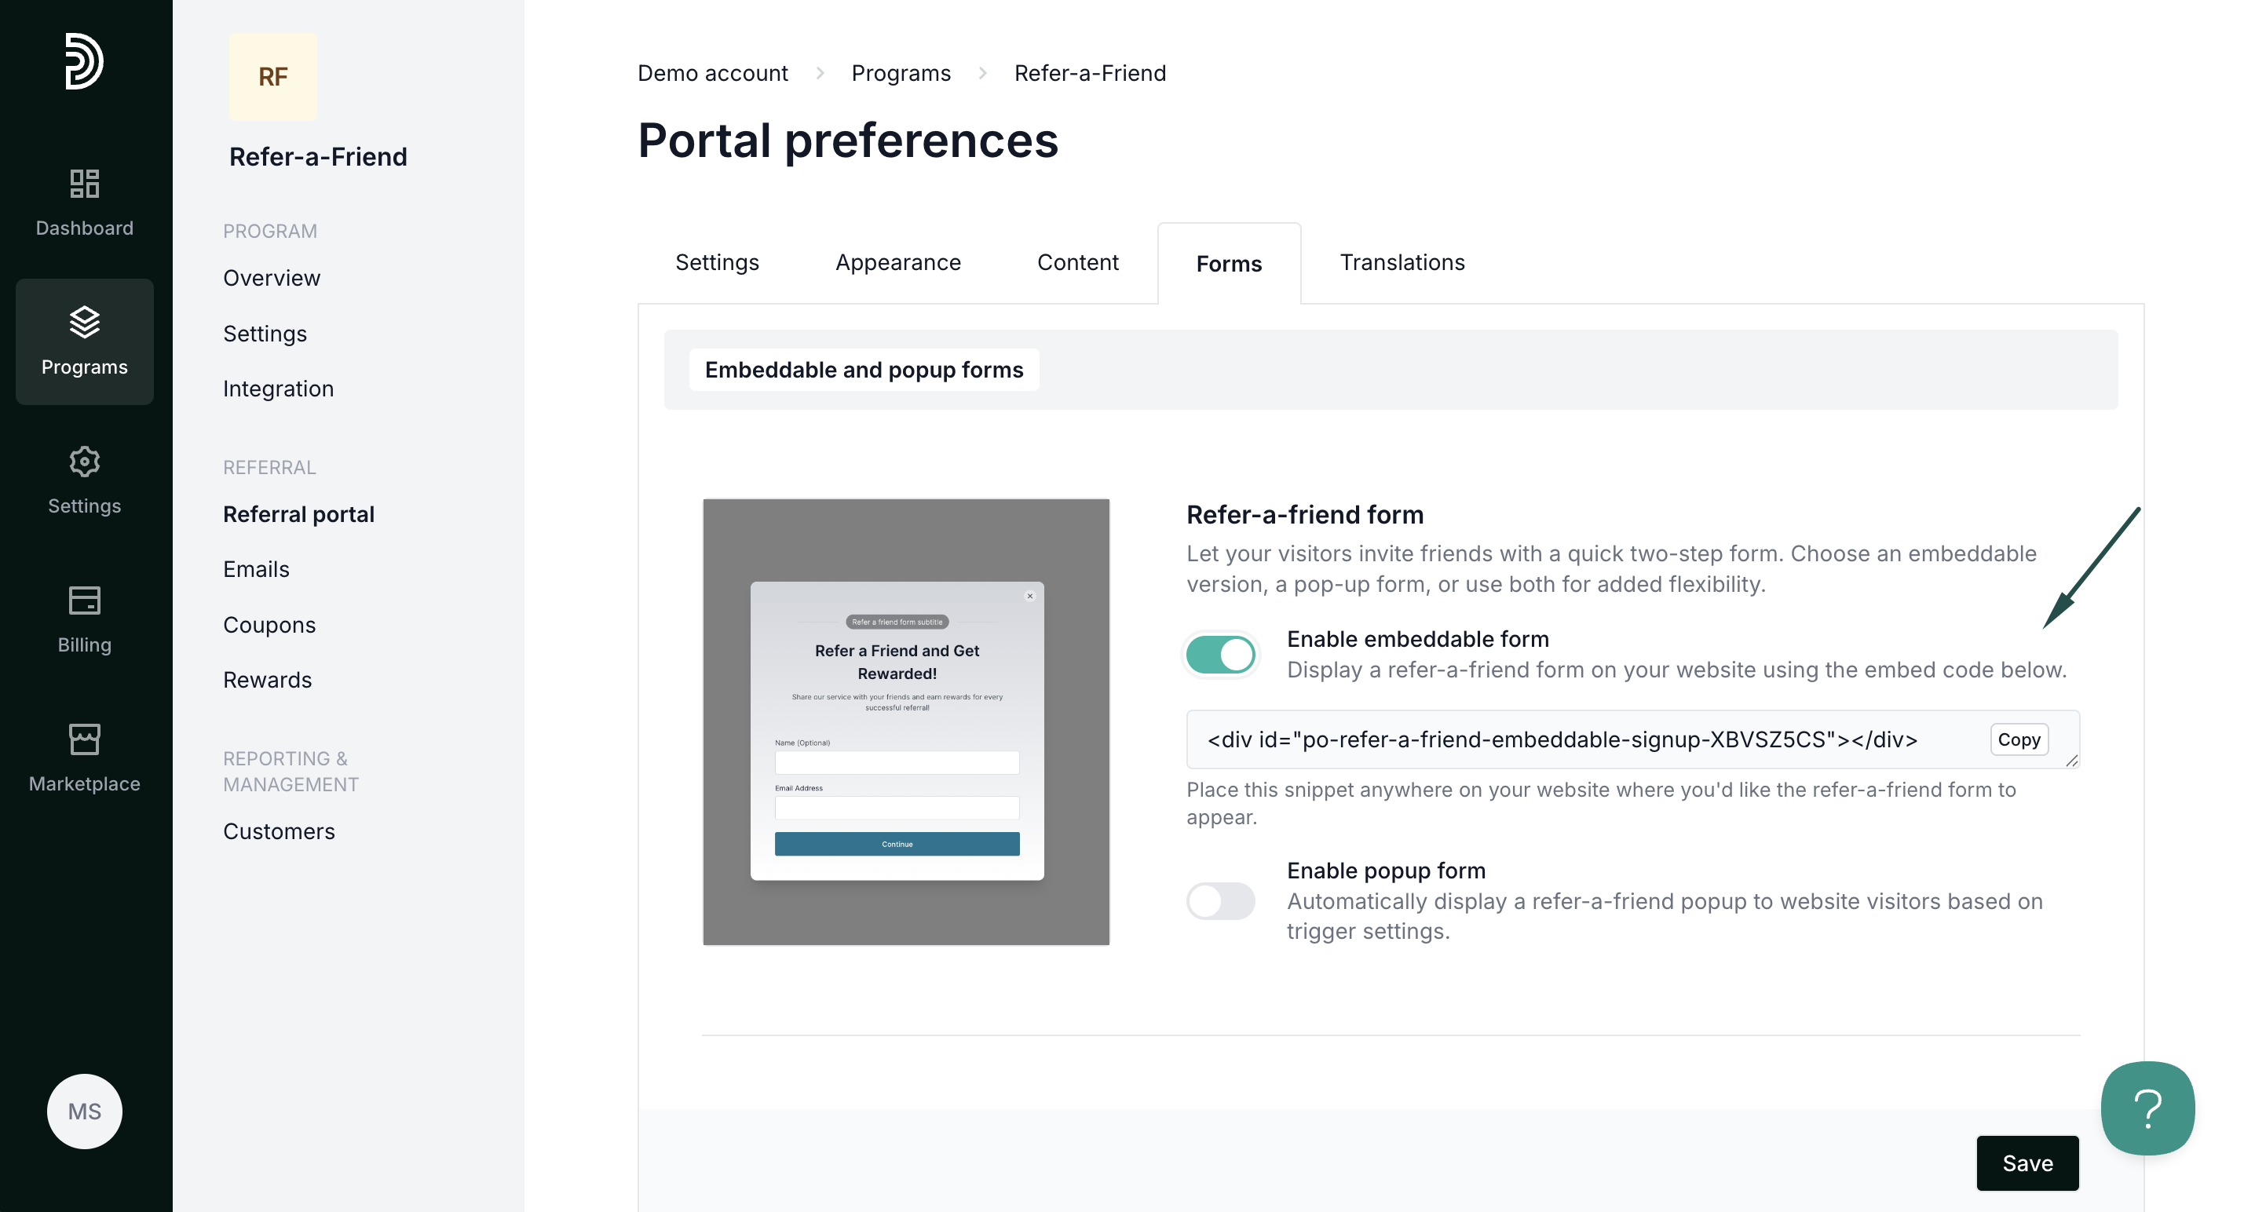The height and width of the screenshot is (1212, 2255).
Task: Open the Dashboard sidebar icon
Action: [x=84, y=184]
